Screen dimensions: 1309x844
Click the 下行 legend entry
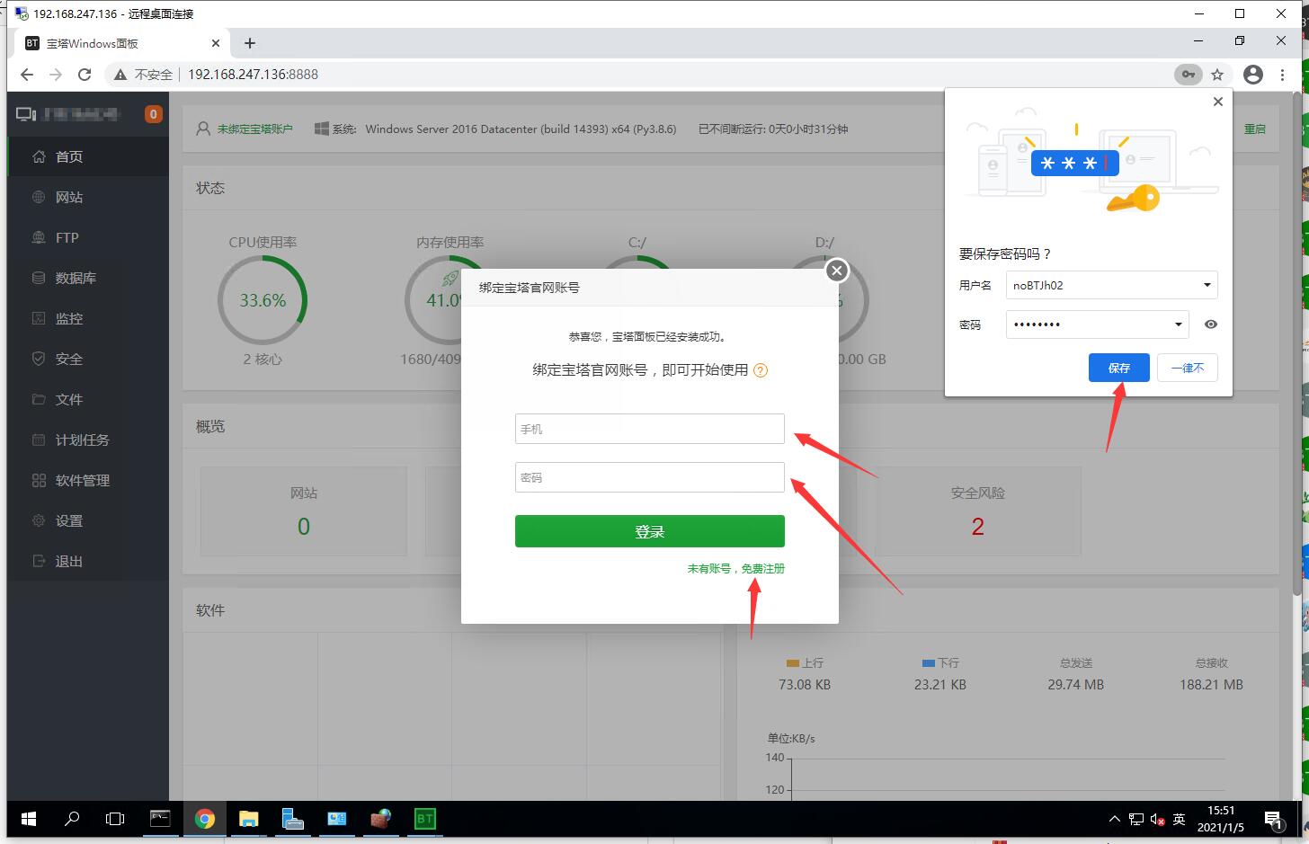940,662
